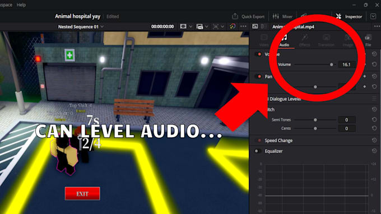Viewport: 381px width, 214px height.
Task: Open the safe area overlay dropdown arrow
Action: [190, 26]
